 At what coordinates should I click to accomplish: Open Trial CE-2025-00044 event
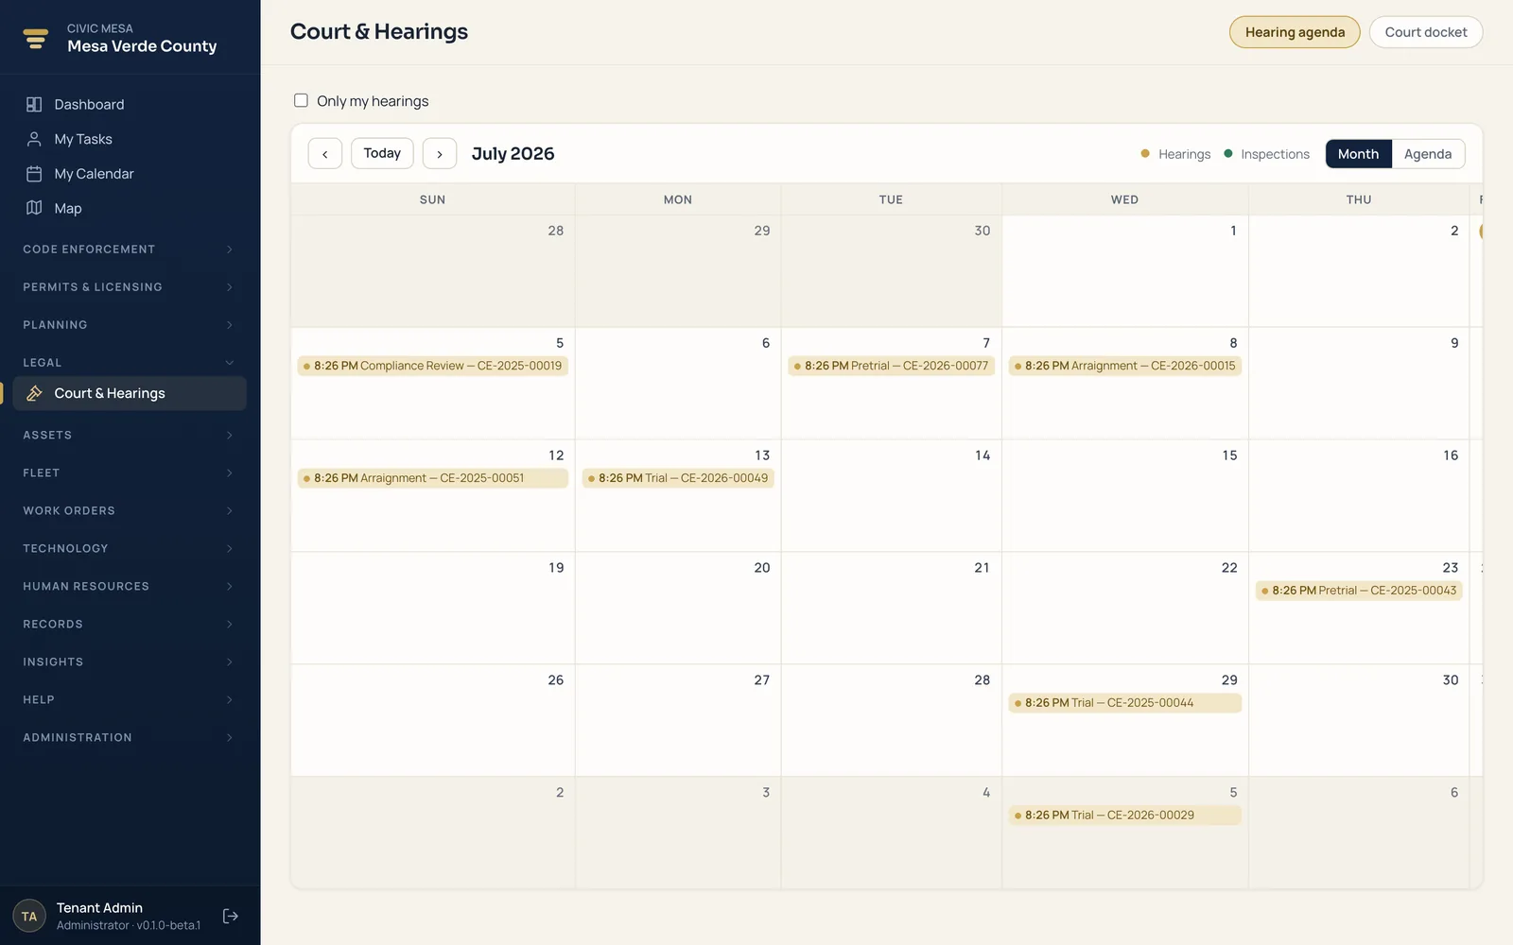(x=1124, y=703)
